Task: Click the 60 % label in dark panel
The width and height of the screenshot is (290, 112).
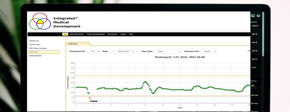Action: pos(255,42)
